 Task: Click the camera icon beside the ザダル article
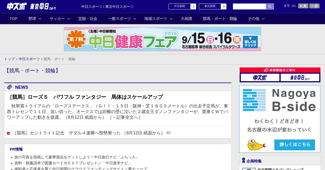point(168,133)
